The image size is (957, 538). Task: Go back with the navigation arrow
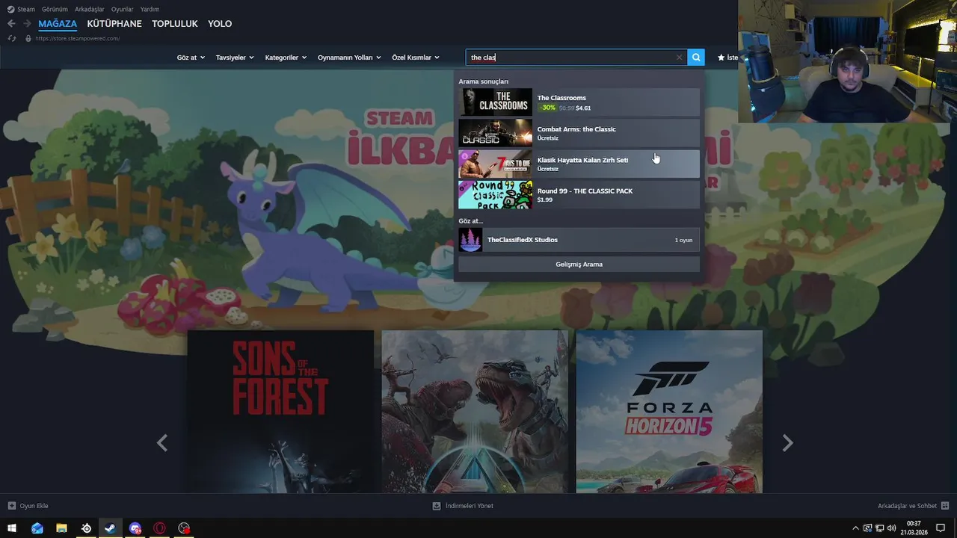click(11, 24)
